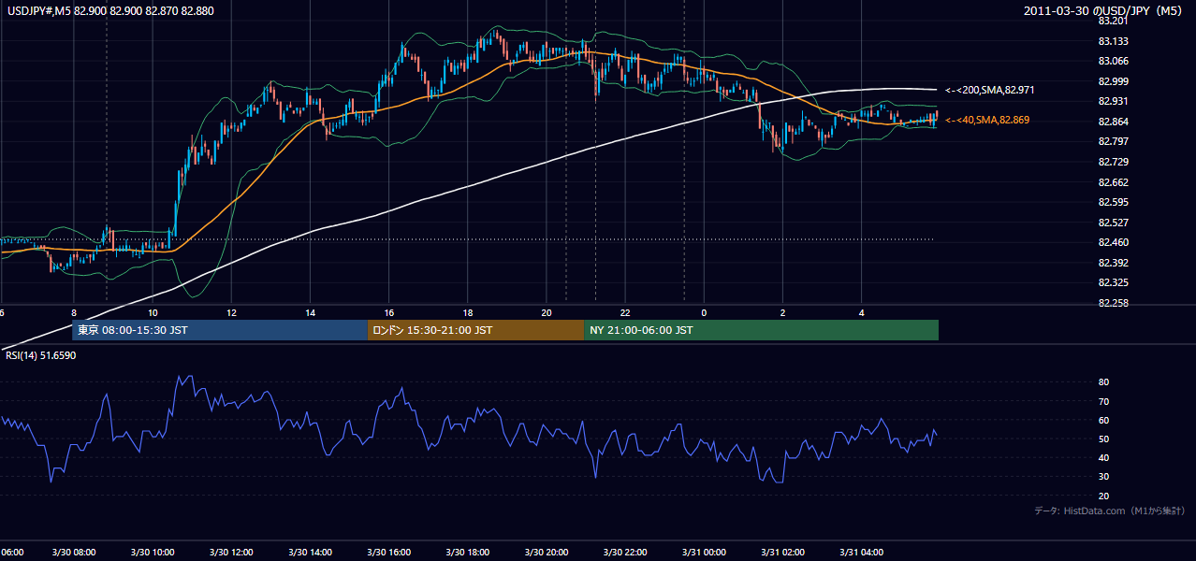Click the 3/30 14:00 bottom time label

[310, 552]
